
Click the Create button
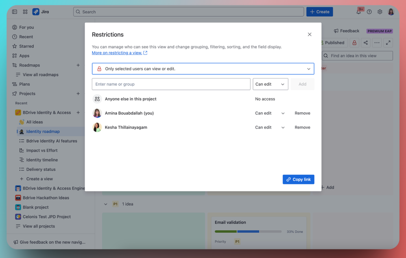[319, 12]
